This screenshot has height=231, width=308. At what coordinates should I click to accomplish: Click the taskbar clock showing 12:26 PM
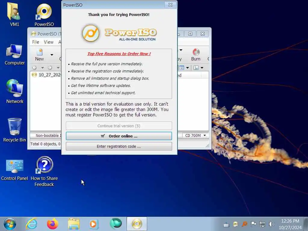[290, 224]
